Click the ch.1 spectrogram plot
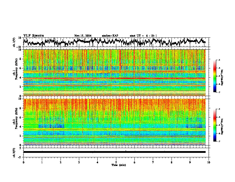The width and height of the screenshot is (235, 182). (x=114, y=73)
